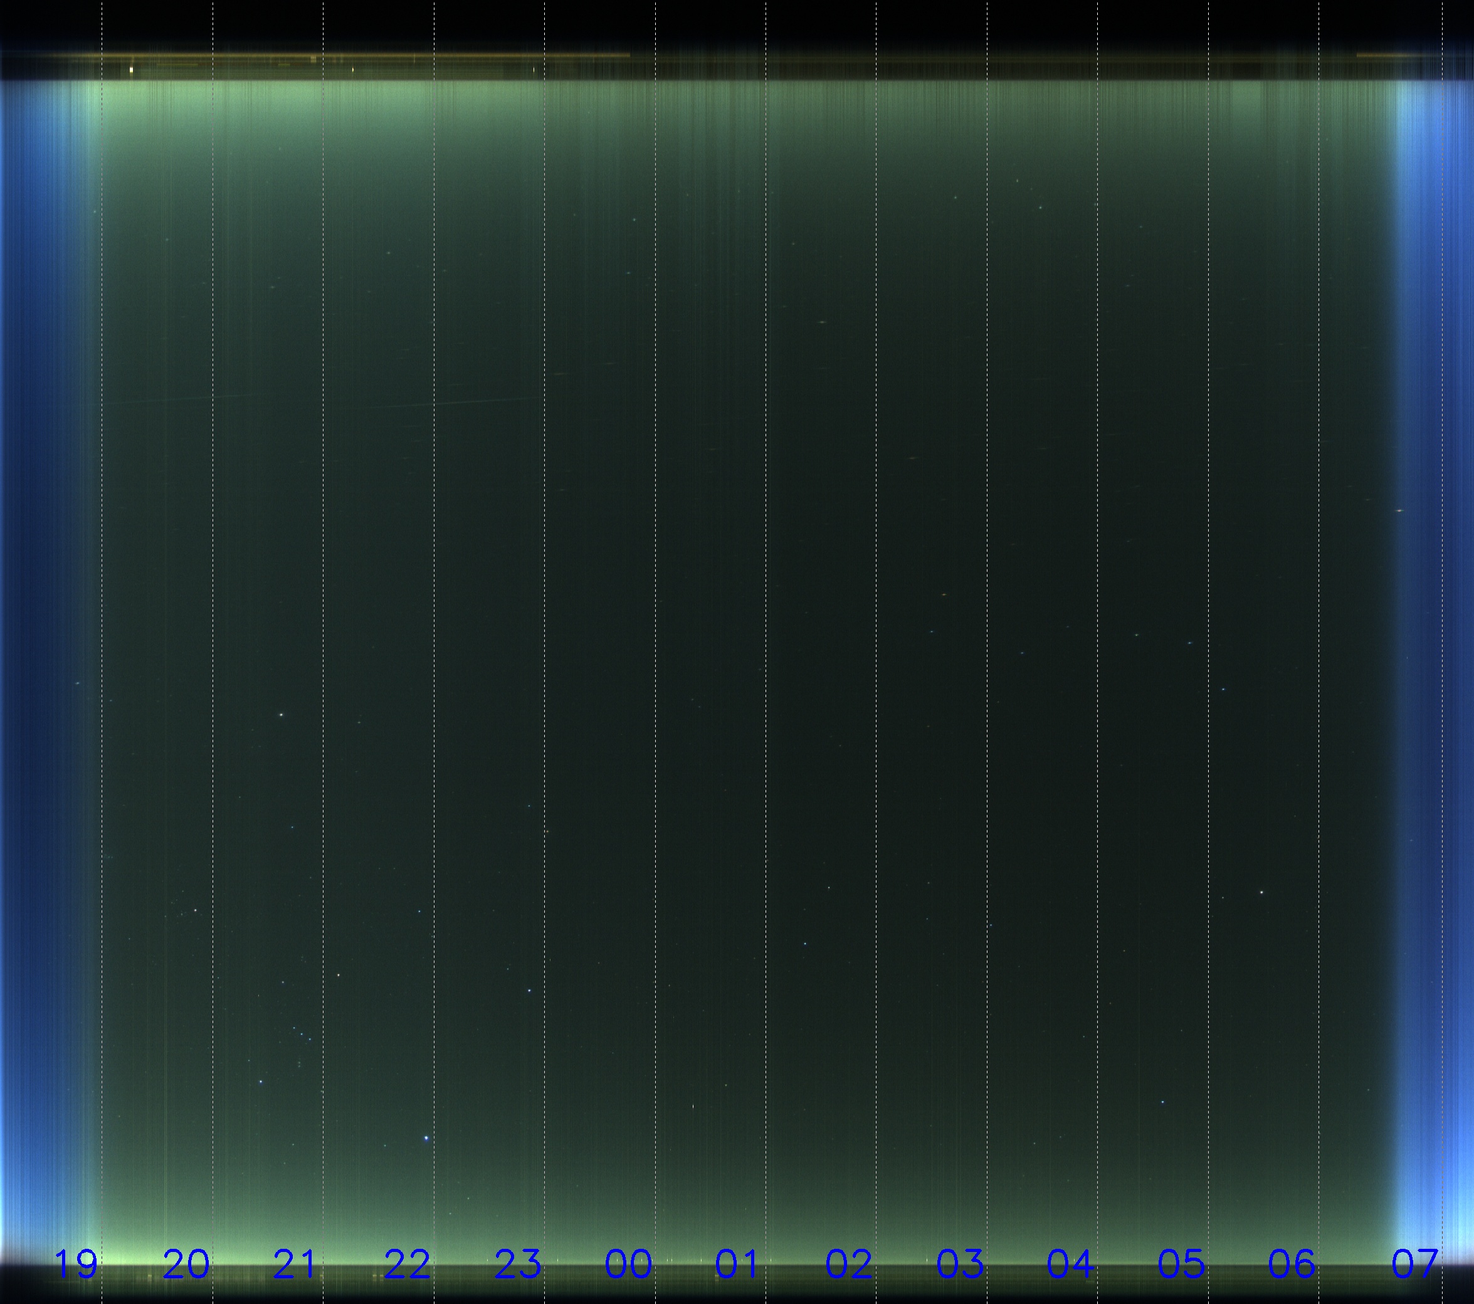Click the small diagonal star cluster above 21
This screenshot has height=1304, width=1474.
click(302, 1034)
